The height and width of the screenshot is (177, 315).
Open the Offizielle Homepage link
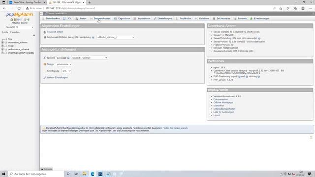tap(223, 103)
